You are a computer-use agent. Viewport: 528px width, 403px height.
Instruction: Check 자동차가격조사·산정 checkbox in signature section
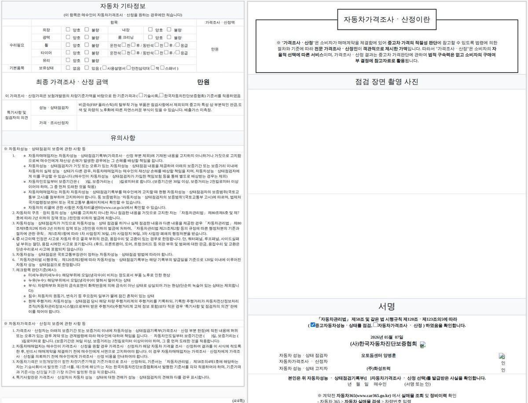click(375, 325)
